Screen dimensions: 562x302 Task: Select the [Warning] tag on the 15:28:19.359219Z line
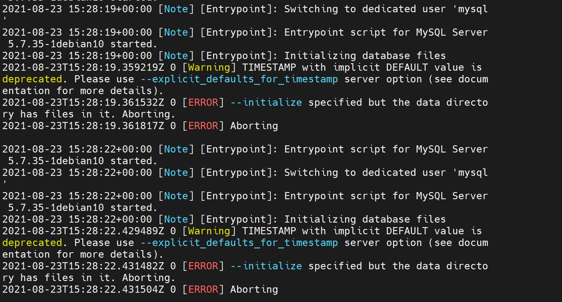[209, 67]
